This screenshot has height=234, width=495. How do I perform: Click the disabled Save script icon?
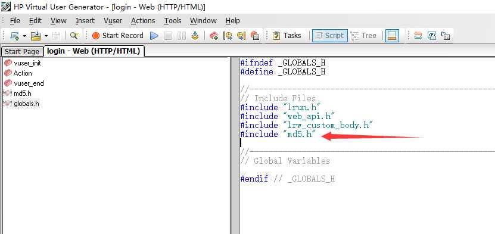click(x=56, y=36)
